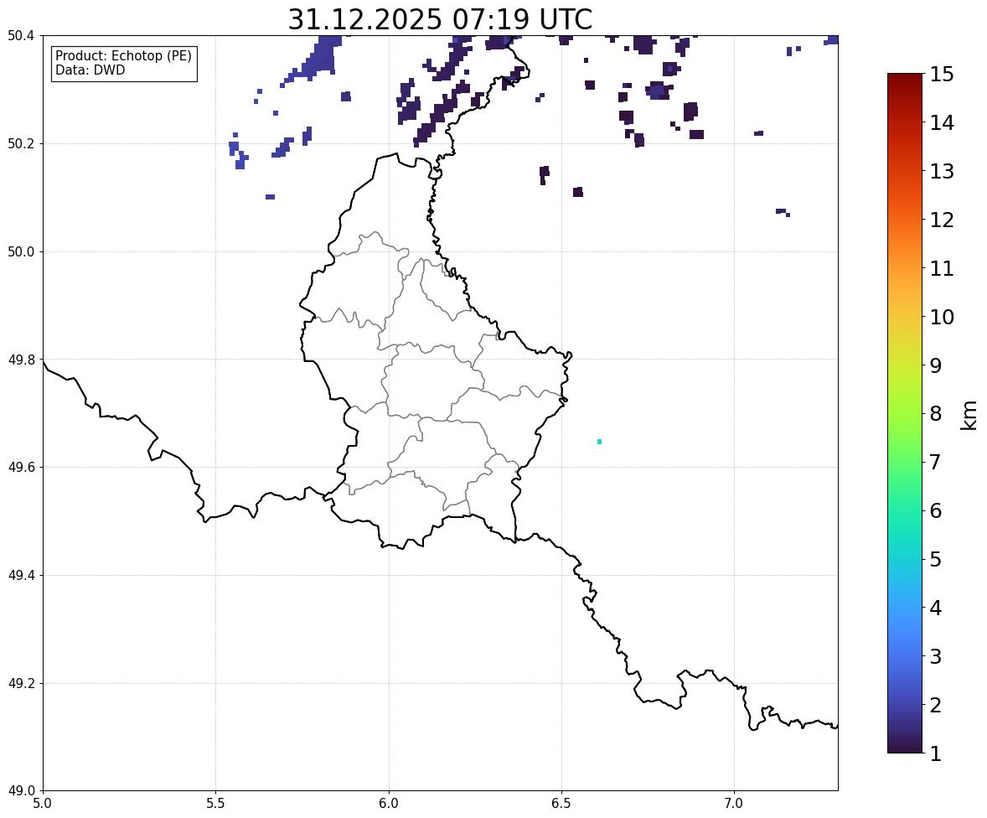Click colorbar tick label 5

pyautogui.click(x=936, y=559)
